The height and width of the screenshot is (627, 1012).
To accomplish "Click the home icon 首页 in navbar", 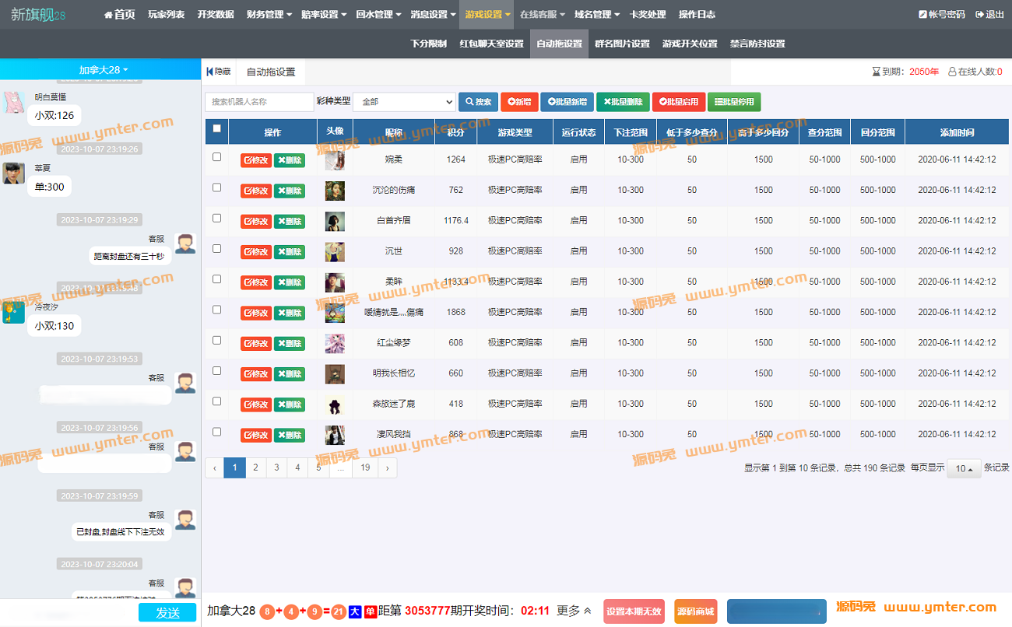I will pyautogui.click(x=108, y=15).
